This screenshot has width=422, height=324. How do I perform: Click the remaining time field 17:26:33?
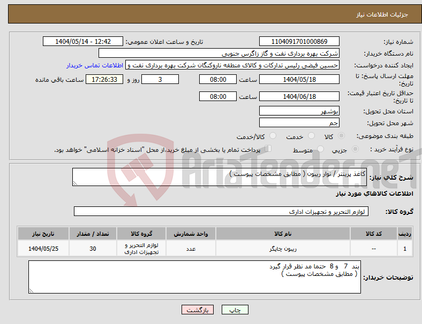pyautogui.click(x=104, y=79)
